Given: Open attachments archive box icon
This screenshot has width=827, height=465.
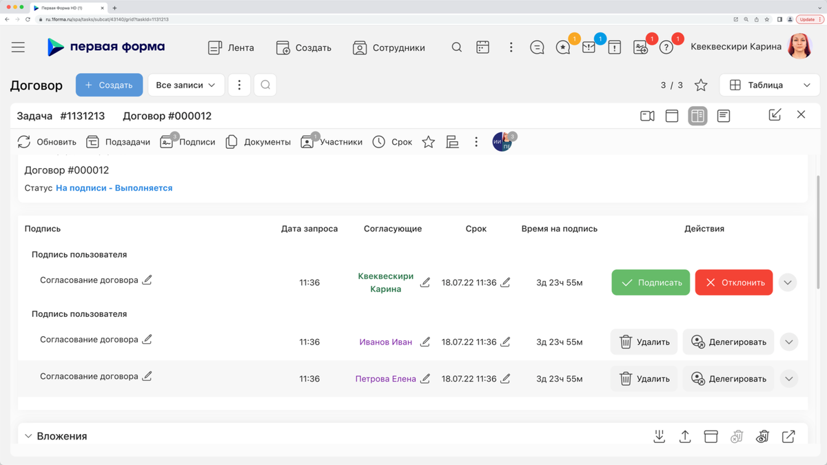Looking at the screenshot, I should pos(711,436).
